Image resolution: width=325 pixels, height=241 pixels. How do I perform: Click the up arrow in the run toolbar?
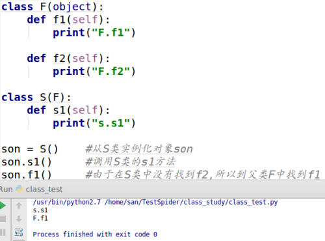tap(19, 205)
